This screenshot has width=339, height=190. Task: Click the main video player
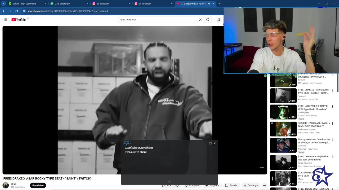click(x=135, y=100)
